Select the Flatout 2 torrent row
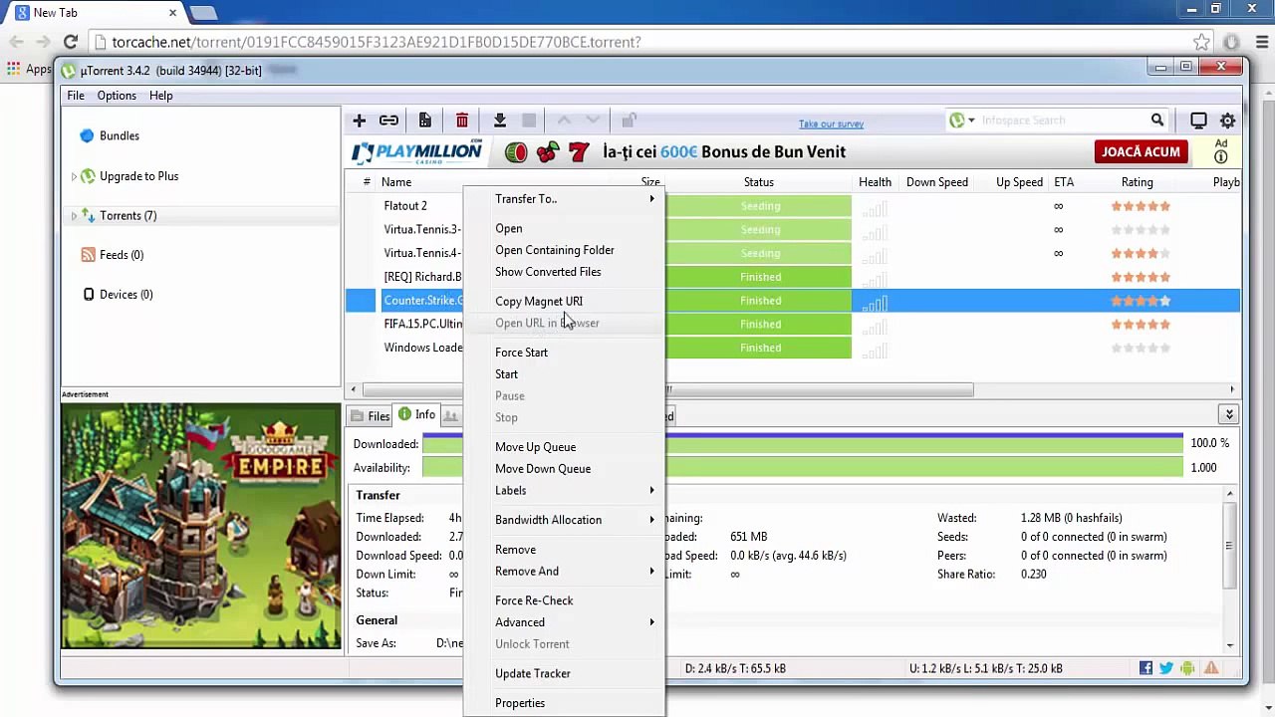 coord(793,206)
